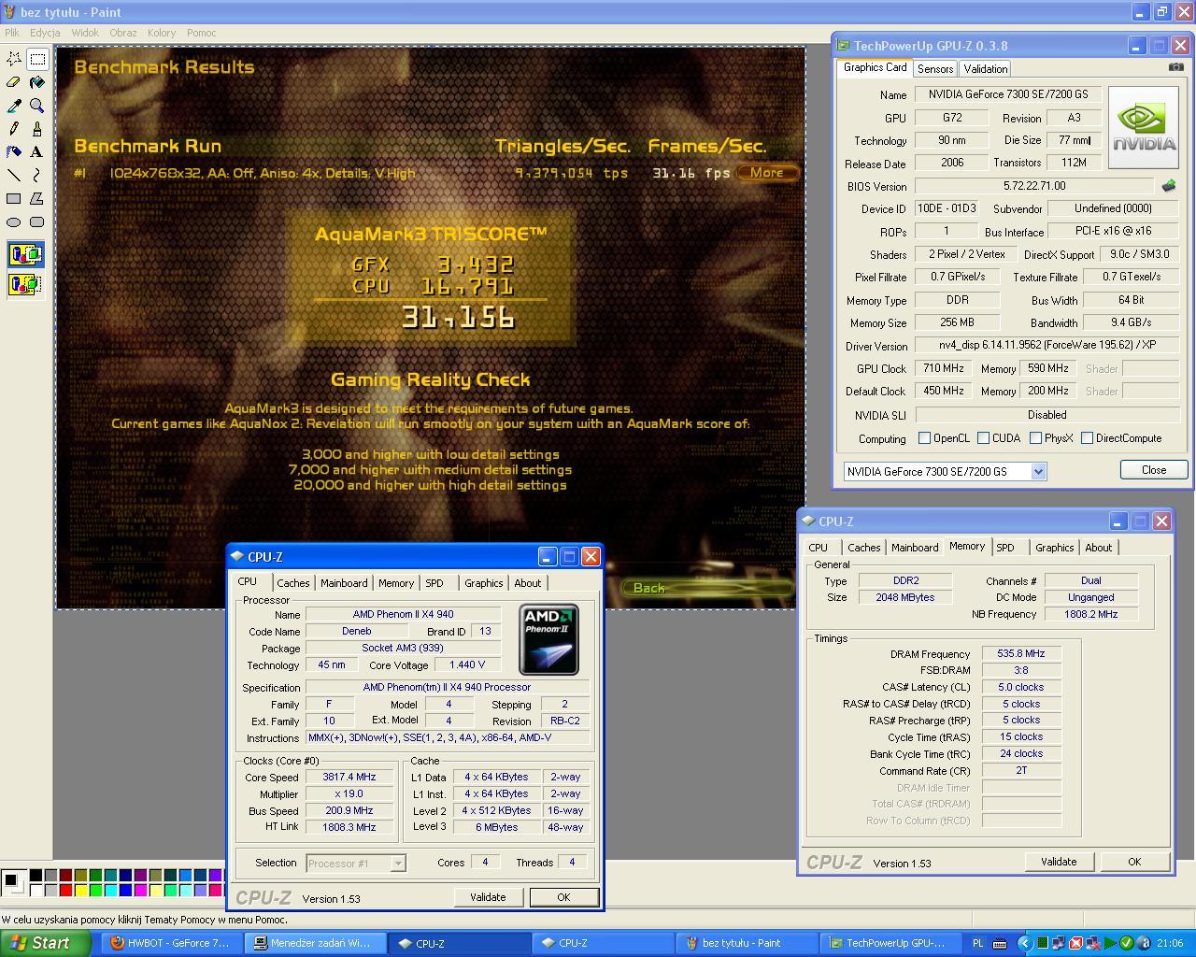
Task: Open the GPU selector dropdown in GPU-Z
Action: [1038, 472]
